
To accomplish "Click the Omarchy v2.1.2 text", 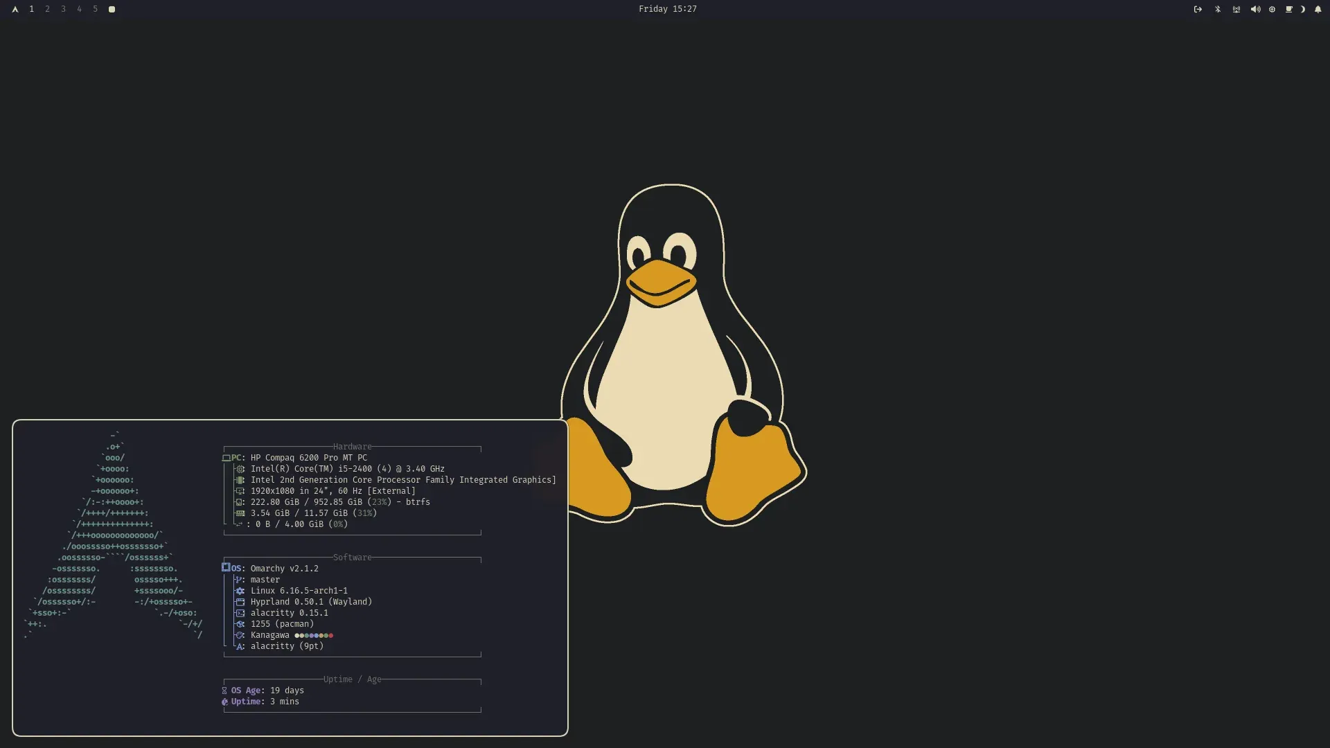I will click(285, 569).
